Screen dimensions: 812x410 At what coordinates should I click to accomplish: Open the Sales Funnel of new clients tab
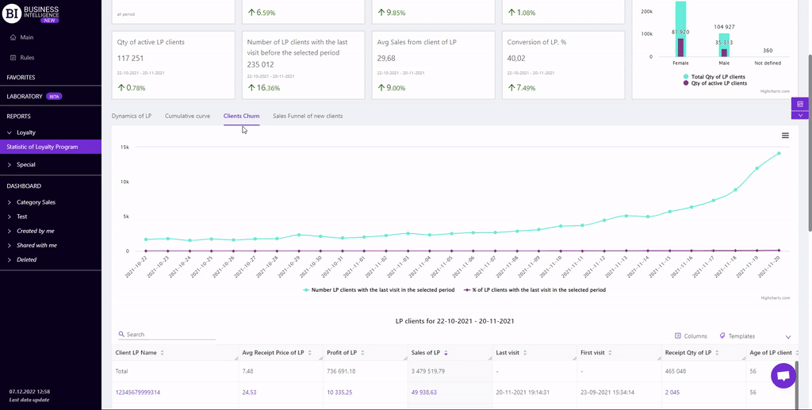coord(308,116)
